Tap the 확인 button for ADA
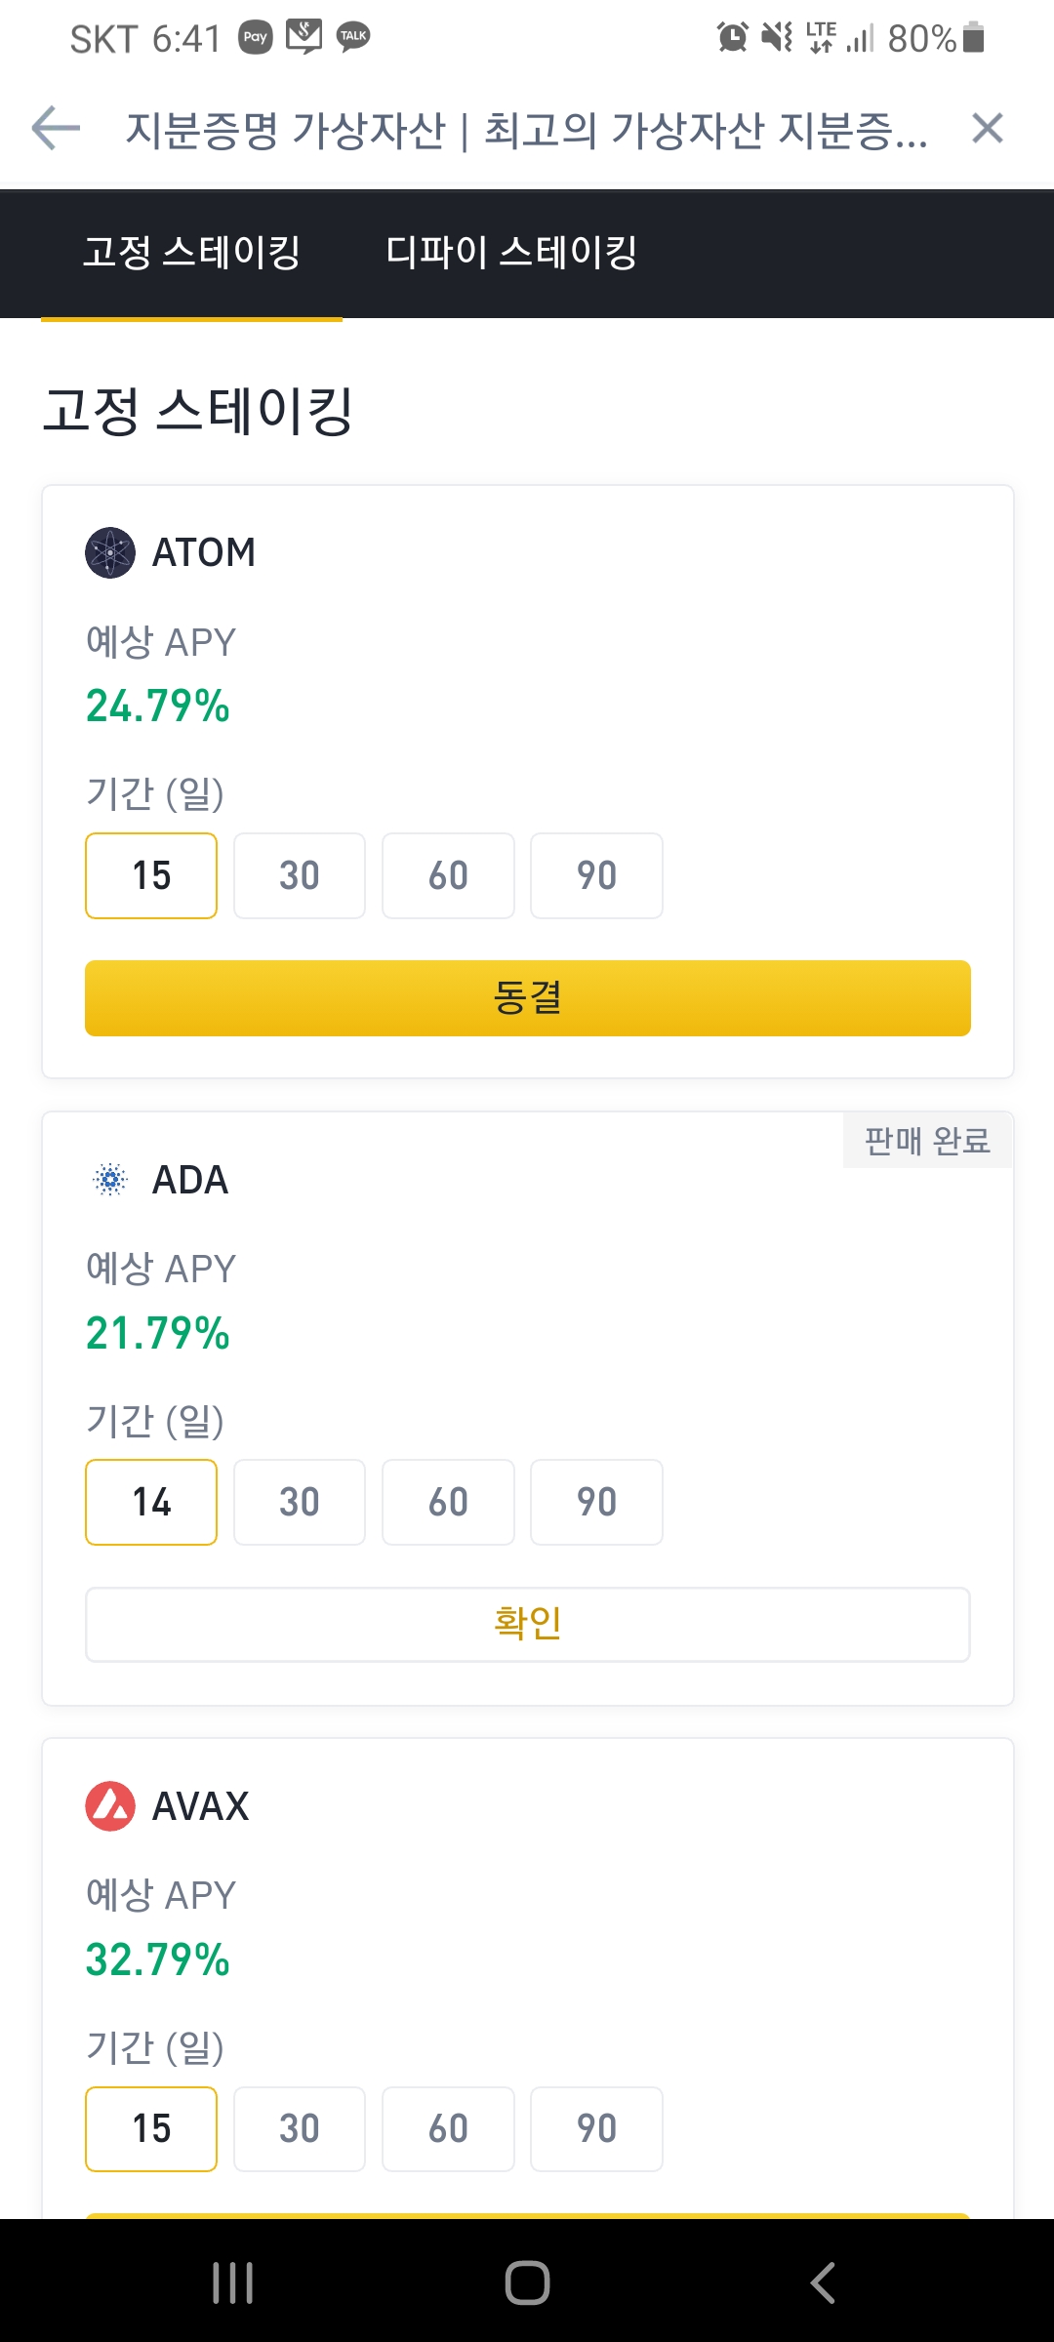Image resolution: width=1054 pixels, height=2342 pixels. 528,1625
